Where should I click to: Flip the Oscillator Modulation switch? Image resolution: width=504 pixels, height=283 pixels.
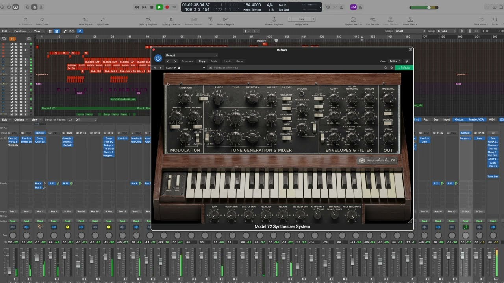coord(204,98)
